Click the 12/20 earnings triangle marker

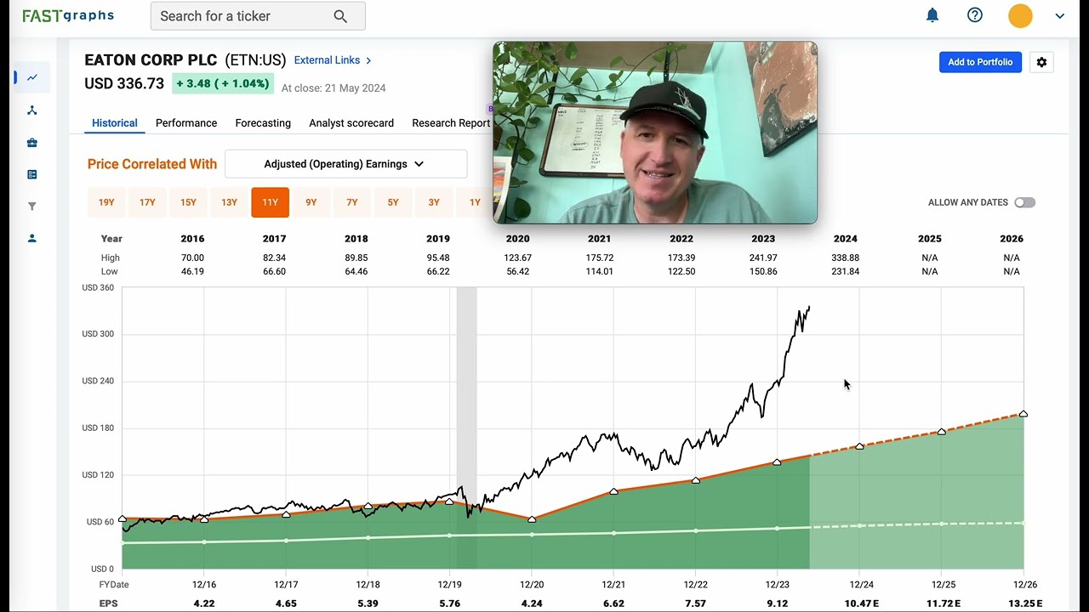533,518
